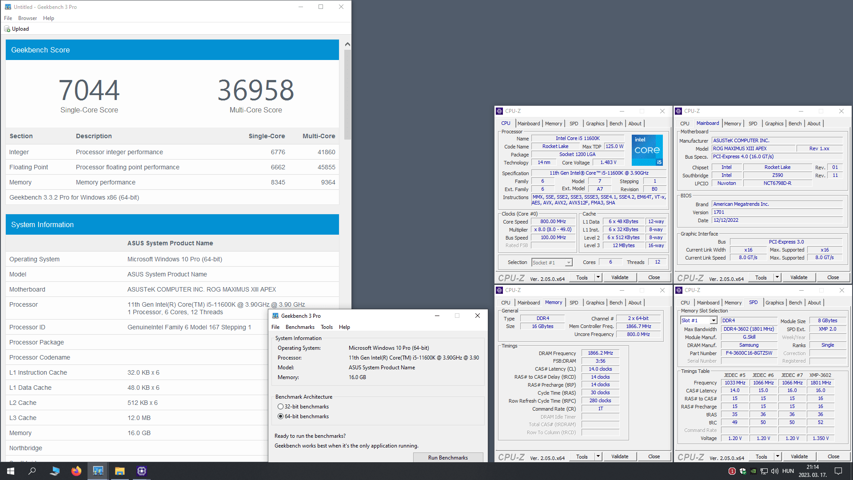Click the 'Intel Core i5 11600K' name field
The height and width of the screenshot is (480, 853).
[x=578, y=138]
